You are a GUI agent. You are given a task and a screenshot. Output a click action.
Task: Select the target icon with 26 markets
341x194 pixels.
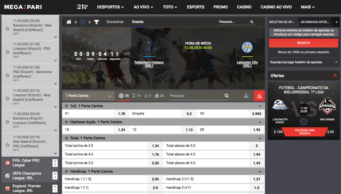click(x=124, y=96)
